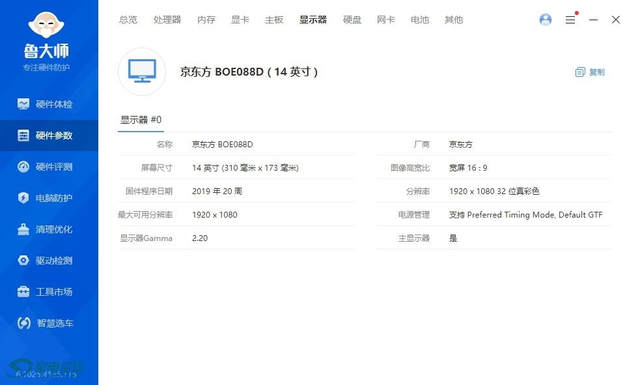Open 智慧选车 sidebar icon
625x385 pixels.
click(23, 323)
